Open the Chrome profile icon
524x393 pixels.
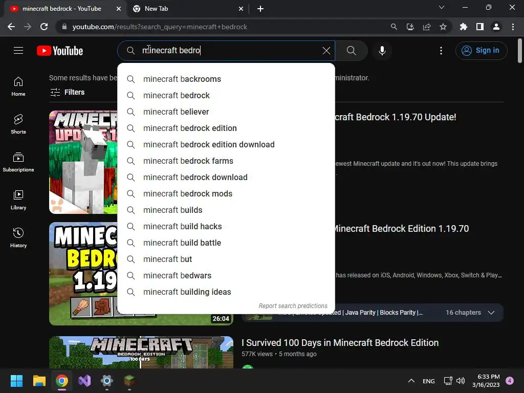coord(496,27)
